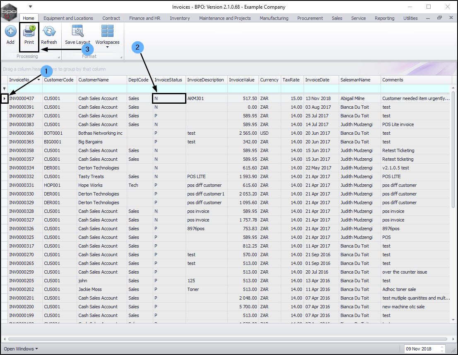Click the filter row under CustomerName

pos(101,88)
